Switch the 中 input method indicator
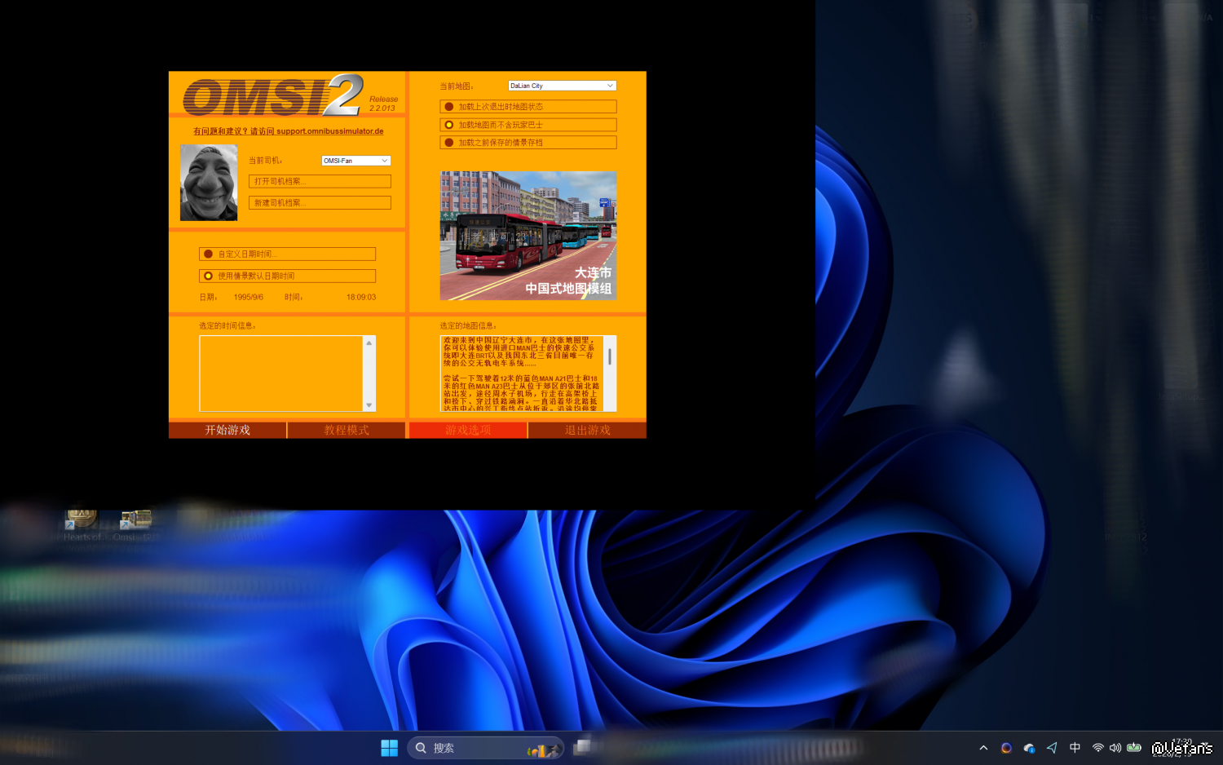The width and height of the screenshot is (1223, 765). click(x=1075, y=748)
